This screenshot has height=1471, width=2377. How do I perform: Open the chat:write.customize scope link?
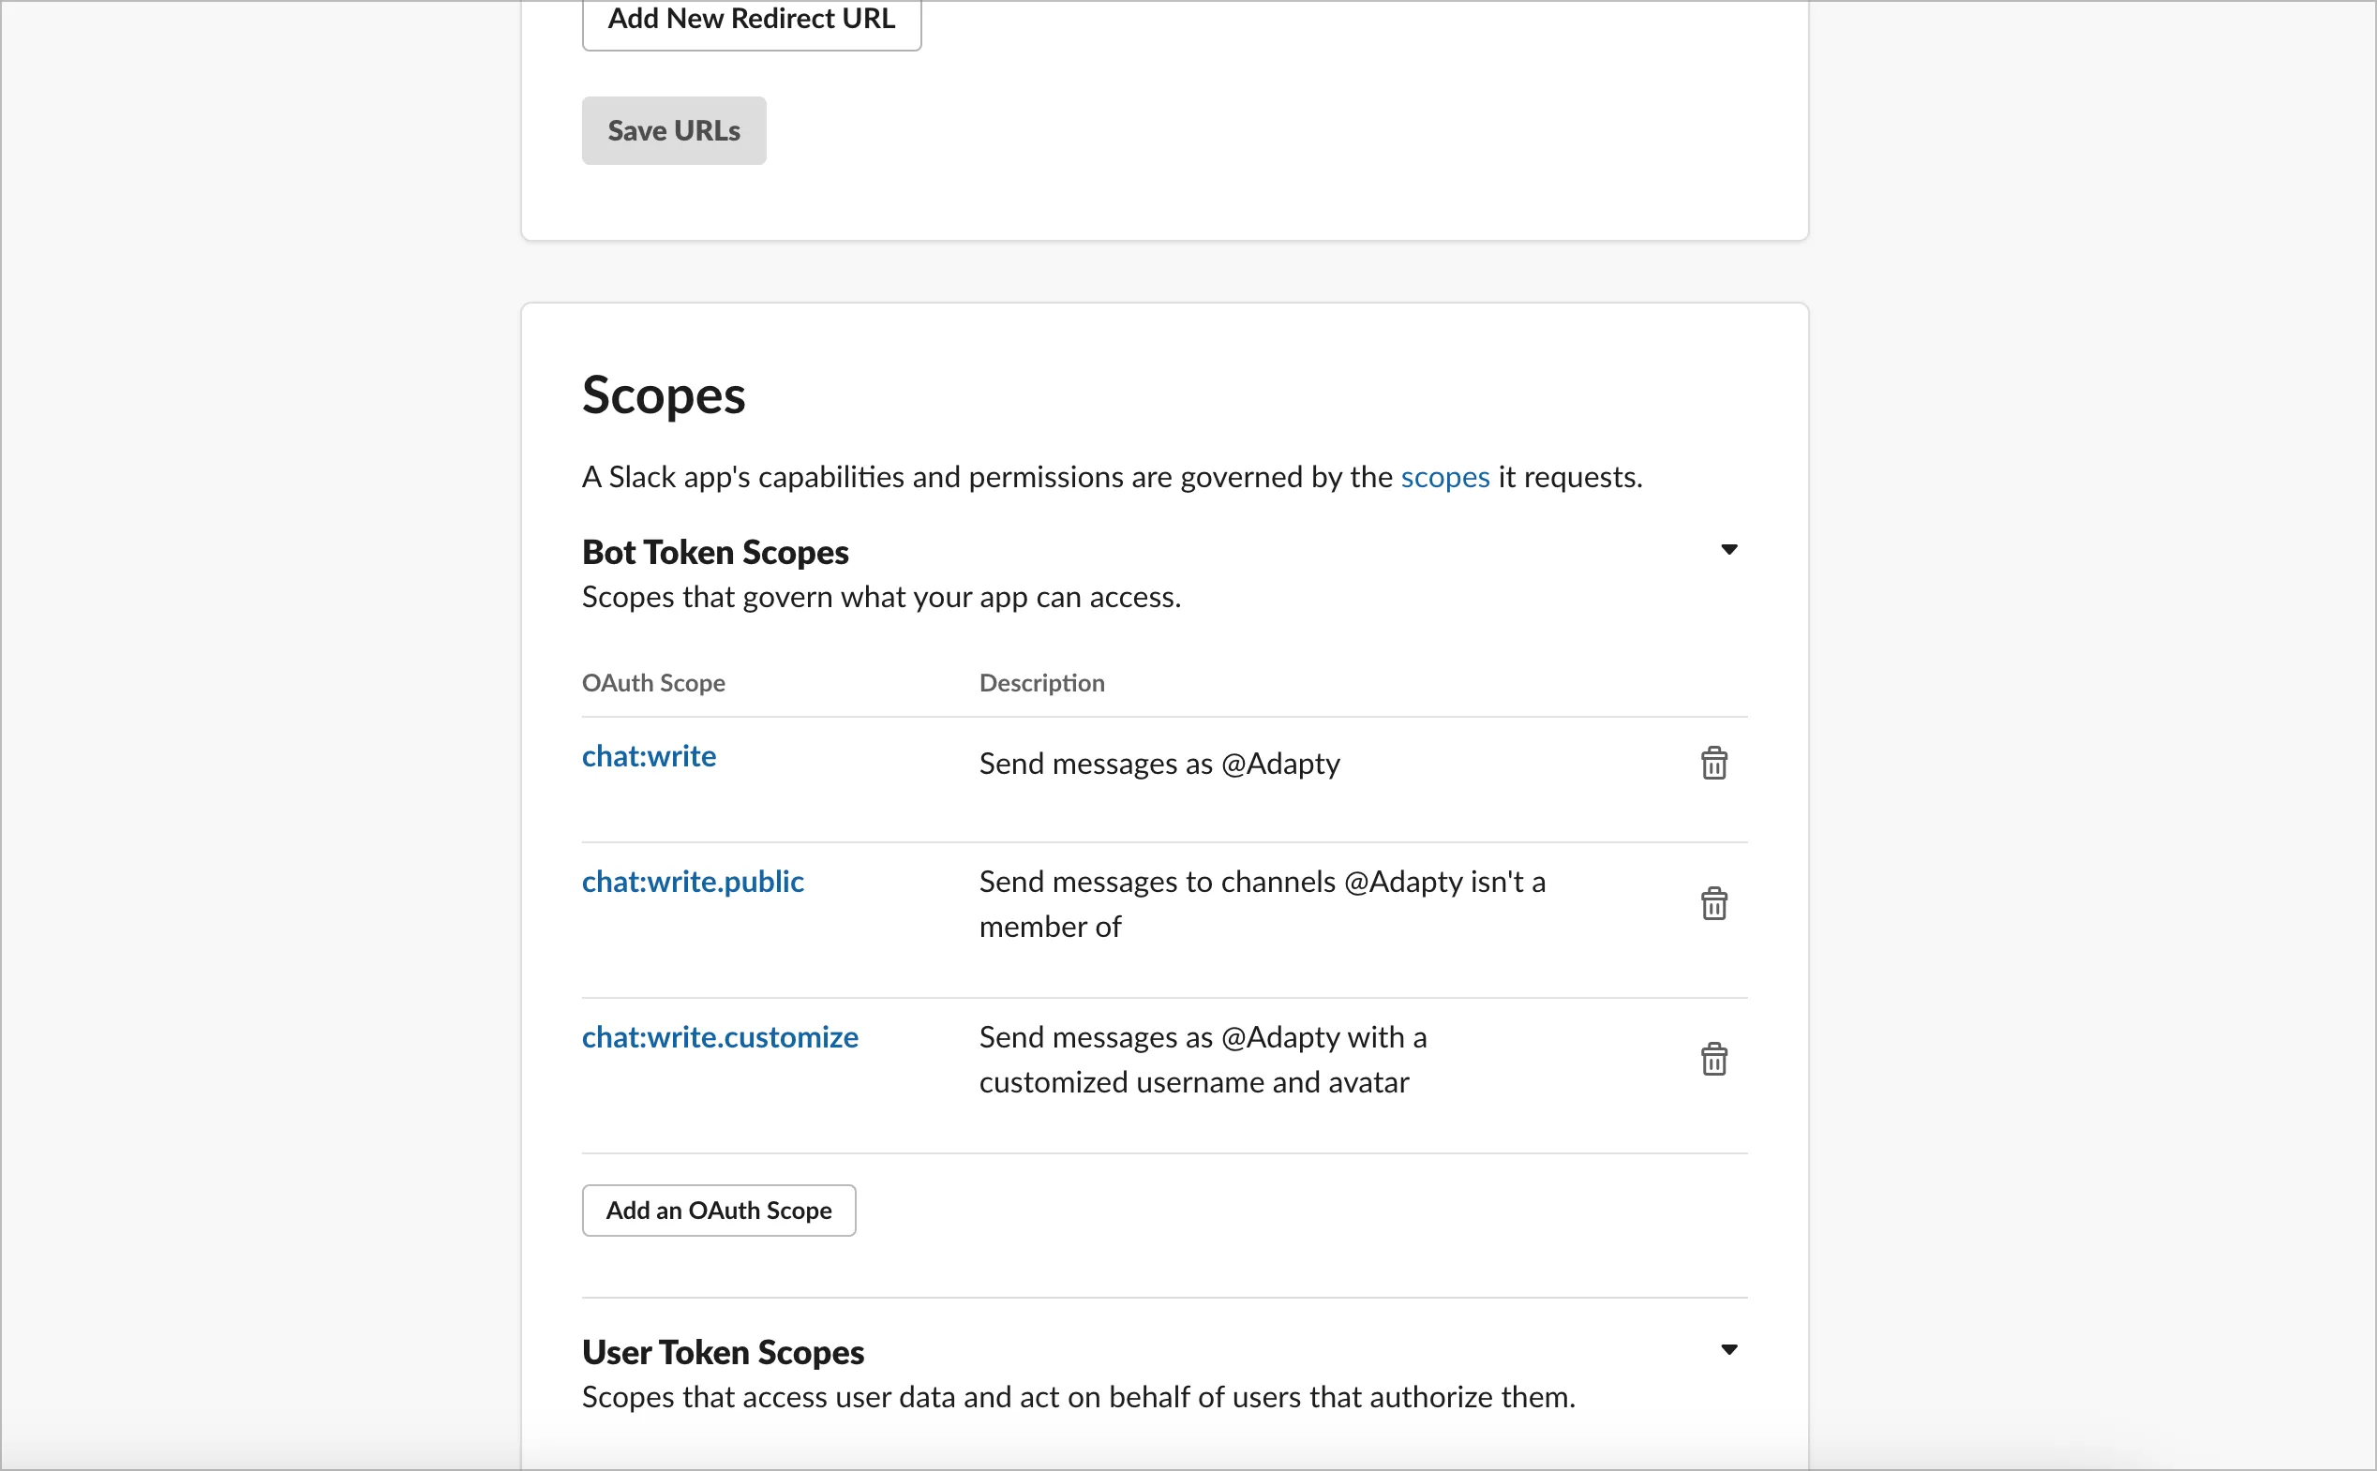[x=719, y=1037]
